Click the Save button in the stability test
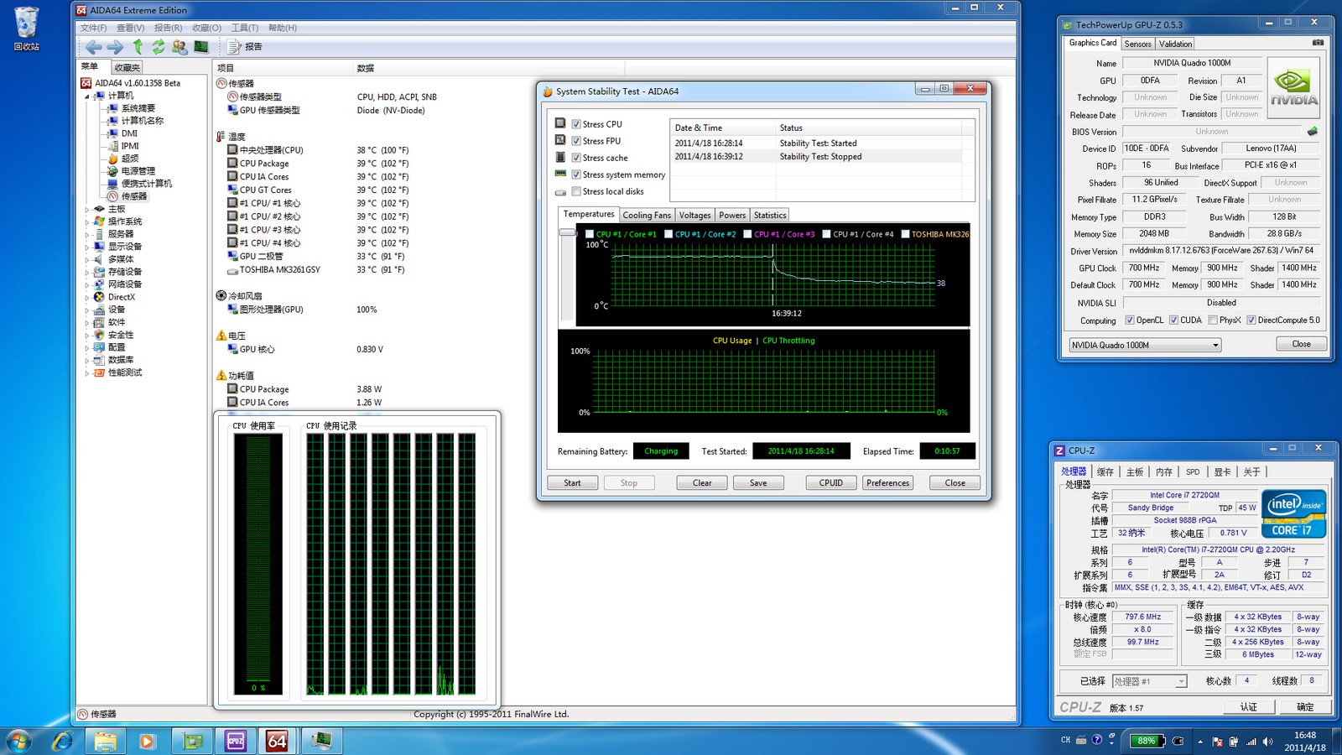Viewport: 1342px width, 755px height. click(758, 483)
